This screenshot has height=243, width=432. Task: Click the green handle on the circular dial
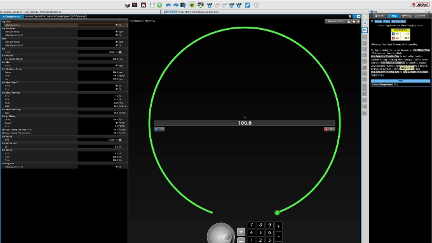[277, 212]
